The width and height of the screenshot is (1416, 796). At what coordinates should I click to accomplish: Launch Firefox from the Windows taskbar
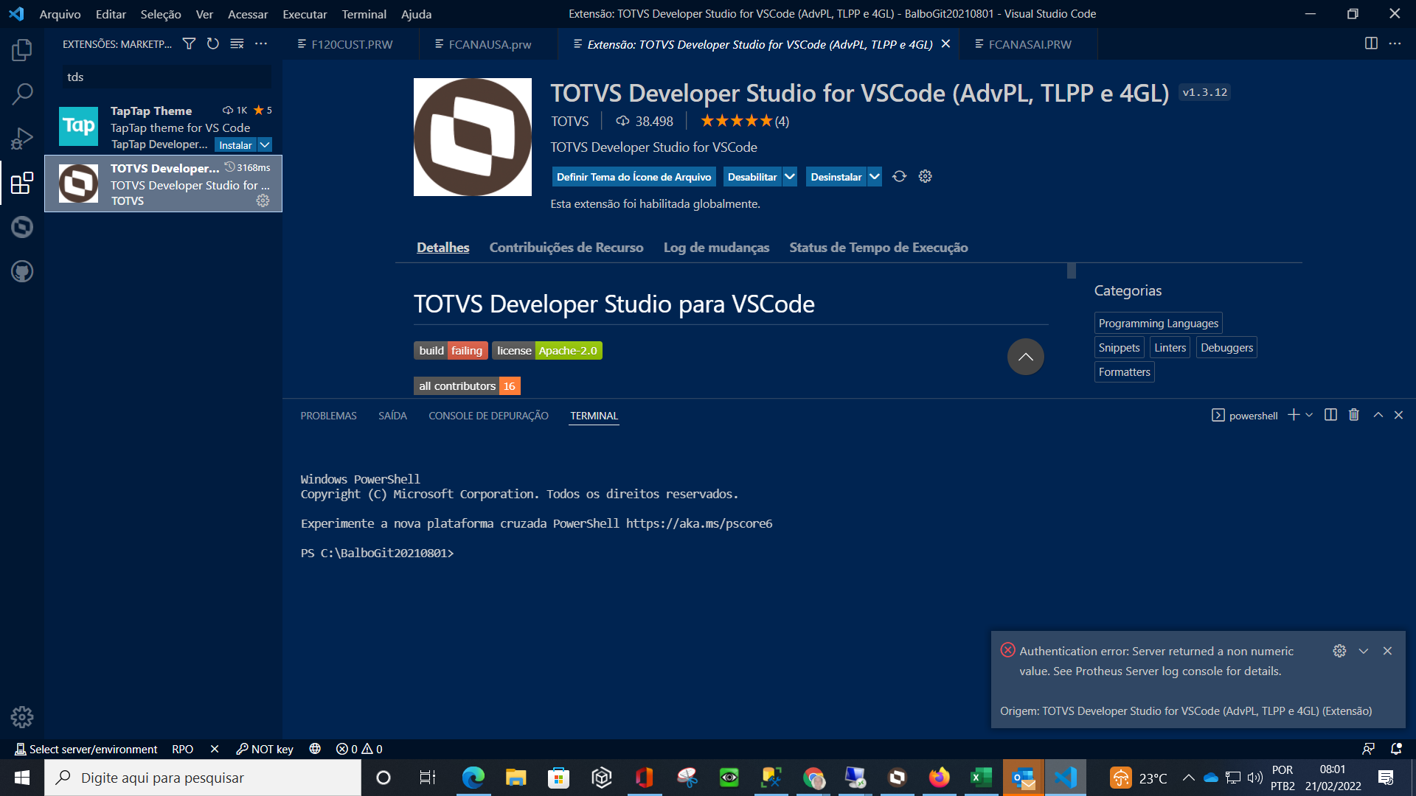click(x=939, y=778)
